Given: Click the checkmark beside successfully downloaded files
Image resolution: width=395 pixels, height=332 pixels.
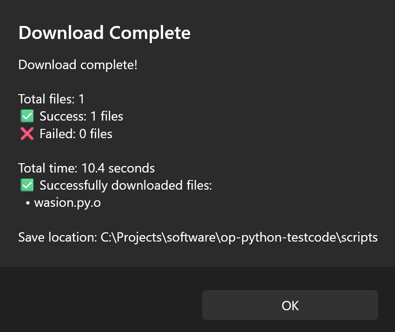Looking at the screenshot, I should coord(26,185).
